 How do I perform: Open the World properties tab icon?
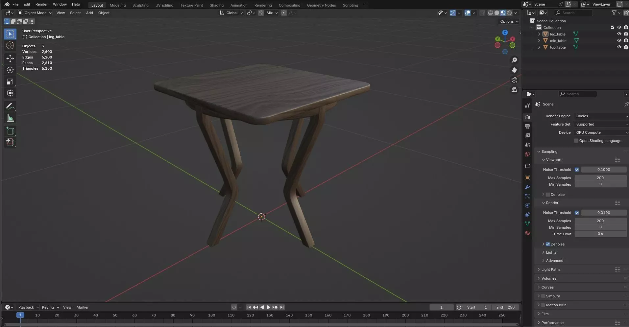pyautogui.click(x=527, y=154)
